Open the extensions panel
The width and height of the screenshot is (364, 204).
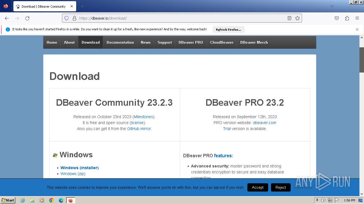coord(347,18)
